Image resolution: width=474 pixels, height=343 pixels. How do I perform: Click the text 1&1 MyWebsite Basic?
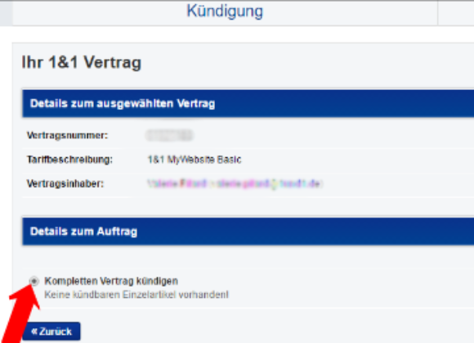[195, 160]
